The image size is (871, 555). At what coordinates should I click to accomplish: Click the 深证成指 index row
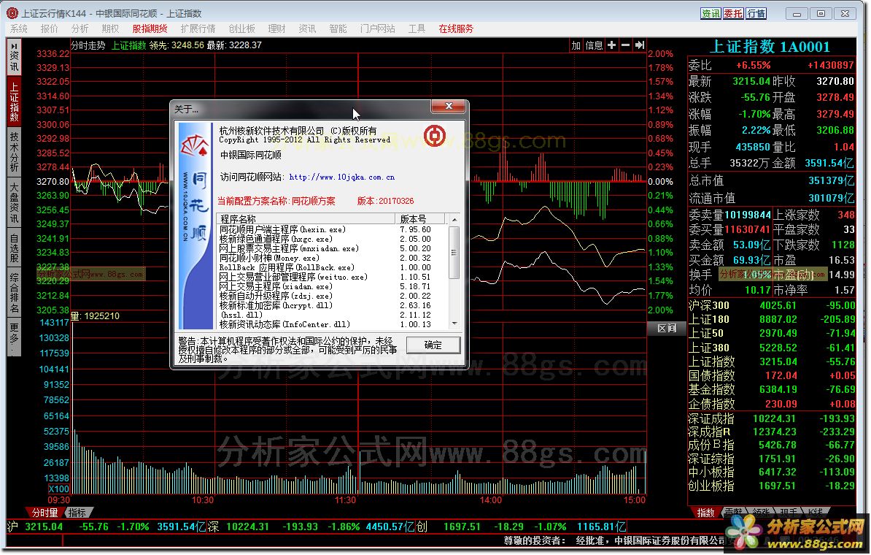click(772, 418)
